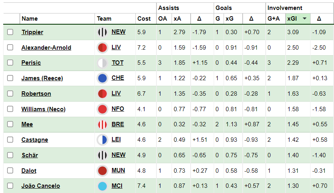Click Tottenham badge icon in Perisic row
The width and height of the screenshot is (334, 193).
point(102,63)
